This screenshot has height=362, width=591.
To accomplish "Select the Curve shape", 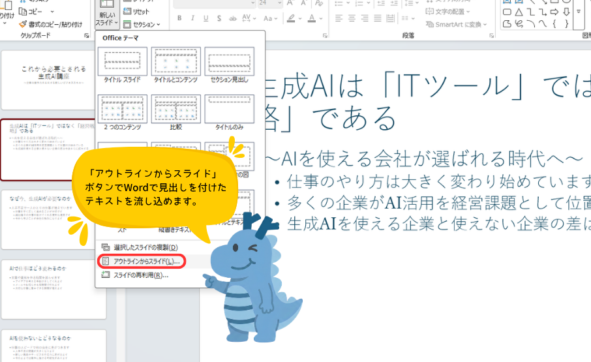I will coord(542,23).
